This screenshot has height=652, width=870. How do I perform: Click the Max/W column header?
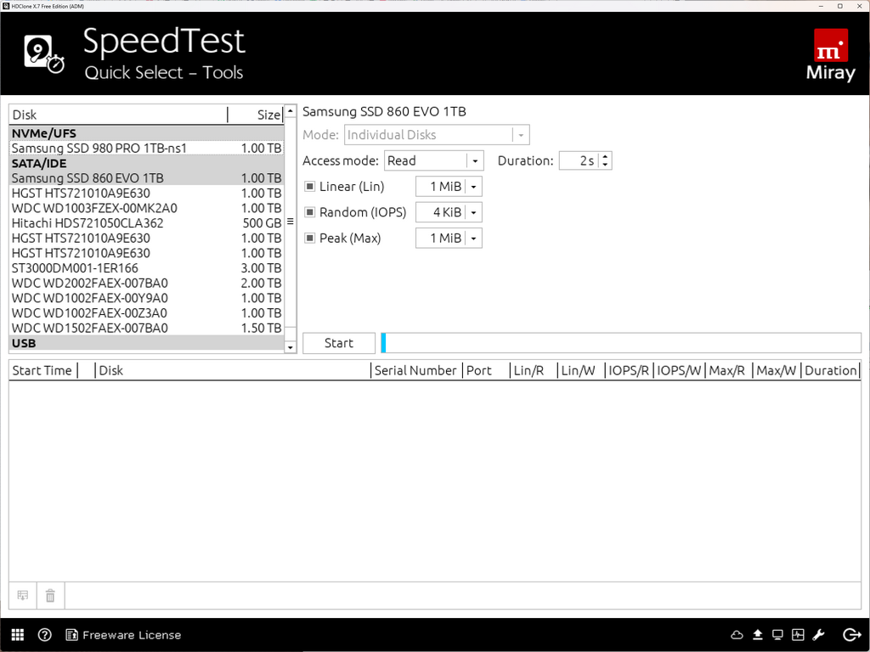click(777, 370)
